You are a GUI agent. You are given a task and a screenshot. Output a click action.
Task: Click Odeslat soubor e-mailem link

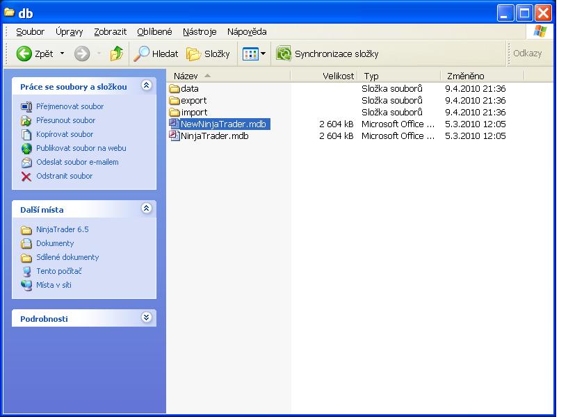(x=77, y=162)
